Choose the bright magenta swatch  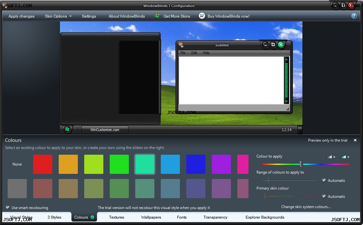point(243,164)
